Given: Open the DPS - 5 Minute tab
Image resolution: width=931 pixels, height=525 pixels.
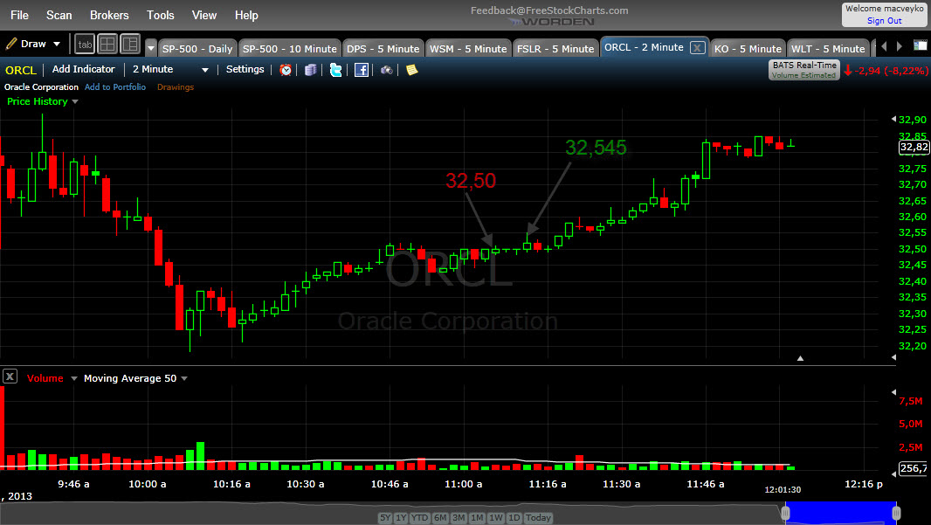Looking at the screenshot, I should [x=383, y=49].
